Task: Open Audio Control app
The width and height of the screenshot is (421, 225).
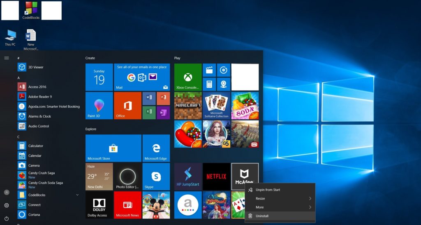Action: tap(49, 126)
